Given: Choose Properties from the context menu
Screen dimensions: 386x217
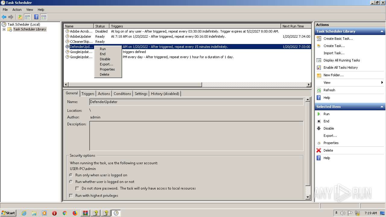Looking at the screenshot, I should [x=108, y=69].
